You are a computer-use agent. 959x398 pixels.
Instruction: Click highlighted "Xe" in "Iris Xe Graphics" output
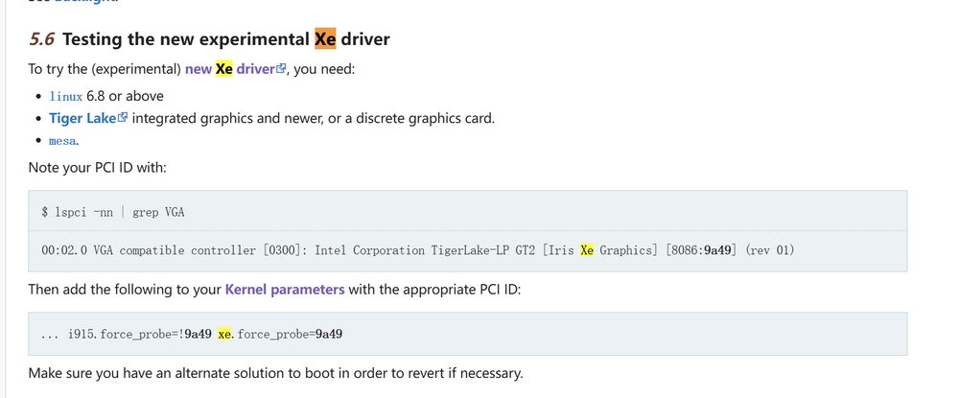tap(587, 250)
